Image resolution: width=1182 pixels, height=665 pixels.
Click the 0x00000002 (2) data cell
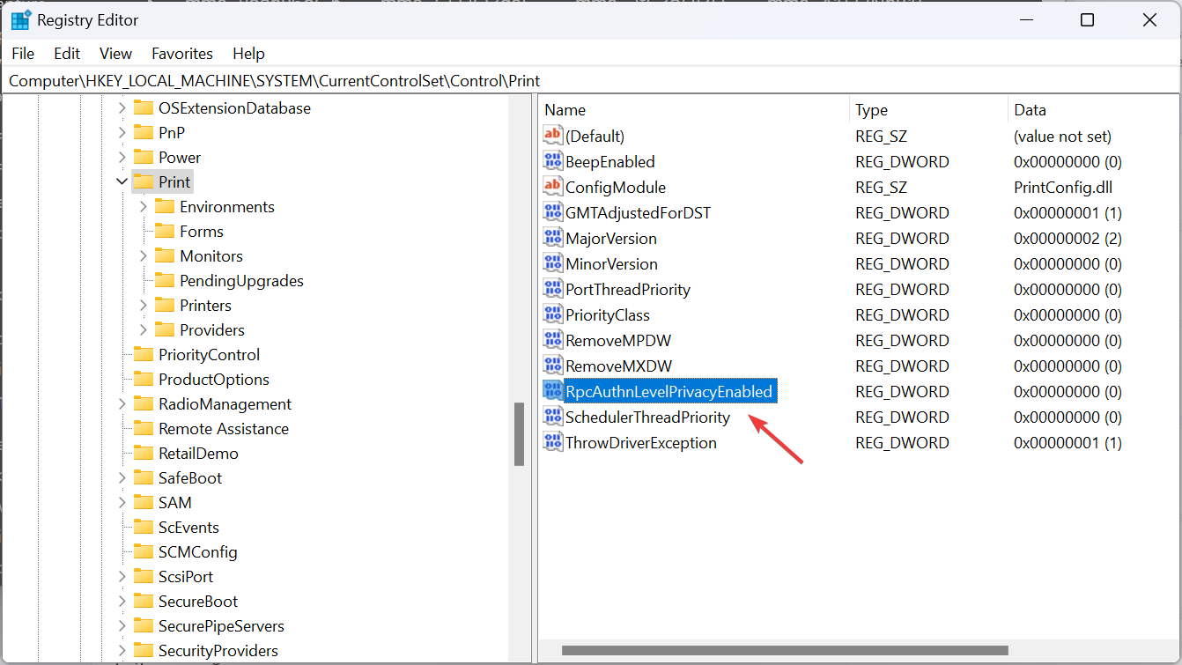click(x=1067, y=238)
